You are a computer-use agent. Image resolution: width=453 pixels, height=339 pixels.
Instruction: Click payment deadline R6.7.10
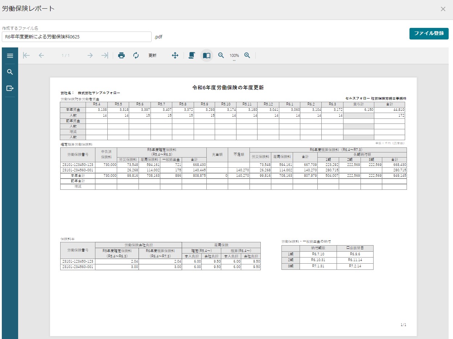click(x=318, y=254)
